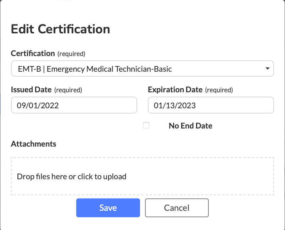
Task: Click the Edit Certification heading
Action: point(60,29)
